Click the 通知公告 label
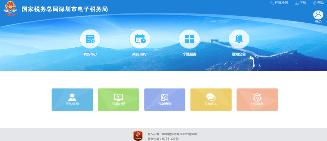Viewport: 327px width, 141px height. click(x=239, y=54)
